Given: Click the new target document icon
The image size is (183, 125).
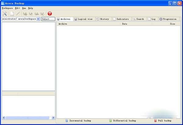Looking at the screenshot, I should click(x=12, y=14).
